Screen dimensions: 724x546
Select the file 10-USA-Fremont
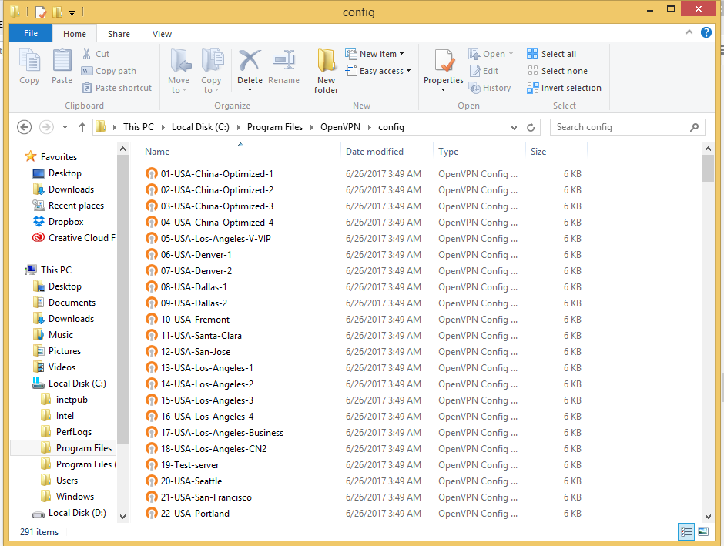pyautogui.click(x=195, y=320)
